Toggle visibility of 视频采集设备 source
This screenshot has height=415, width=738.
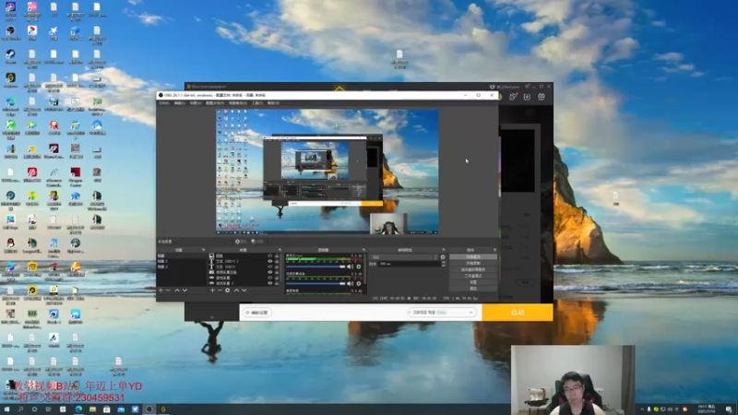click(270, 272)
